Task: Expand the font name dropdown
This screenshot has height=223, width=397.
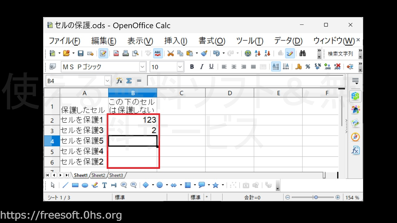Action: pos(142,67)
